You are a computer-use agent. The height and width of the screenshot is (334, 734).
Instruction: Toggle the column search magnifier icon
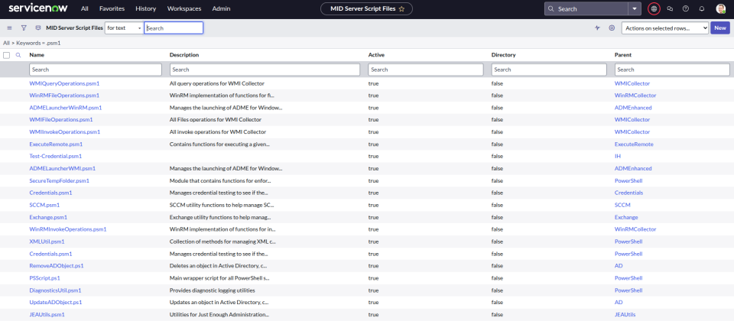(x=18, y=55)
